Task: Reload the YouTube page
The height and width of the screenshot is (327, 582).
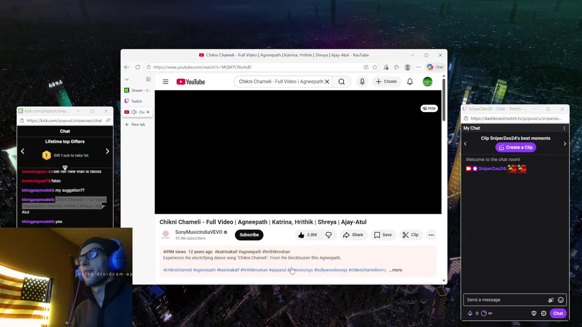Action: pyautogui.click(x=137, y=67)
